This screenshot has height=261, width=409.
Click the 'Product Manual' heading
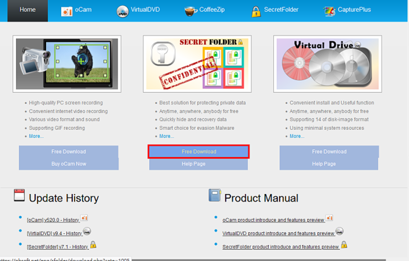(261, 198)
